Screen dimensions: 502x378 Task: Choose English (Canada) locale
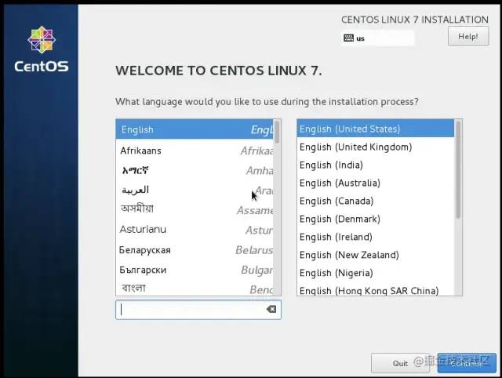[x=376, y=201]
